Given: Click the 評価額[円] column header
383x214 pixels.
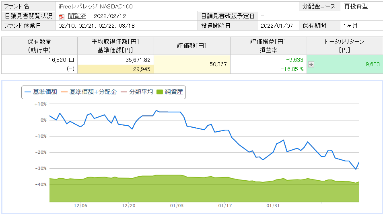Looking at the screenshot, I should [x=192, y=46].
